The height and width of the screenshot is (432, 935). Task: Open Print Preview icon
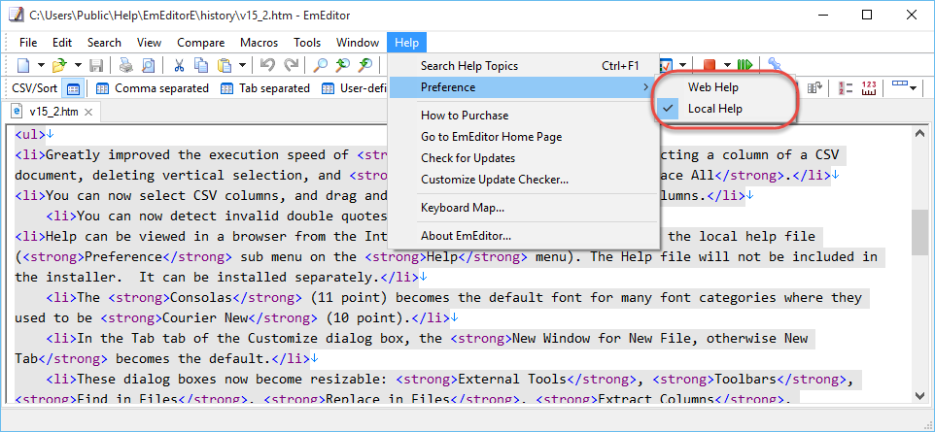148,64
